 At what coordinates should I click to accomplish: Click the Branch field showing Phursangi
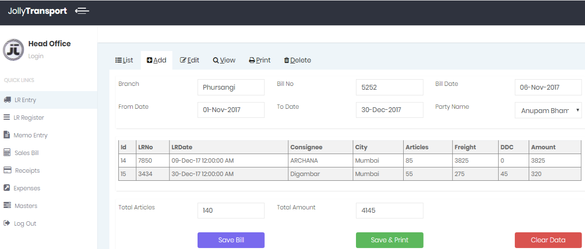tap(231, 87)
